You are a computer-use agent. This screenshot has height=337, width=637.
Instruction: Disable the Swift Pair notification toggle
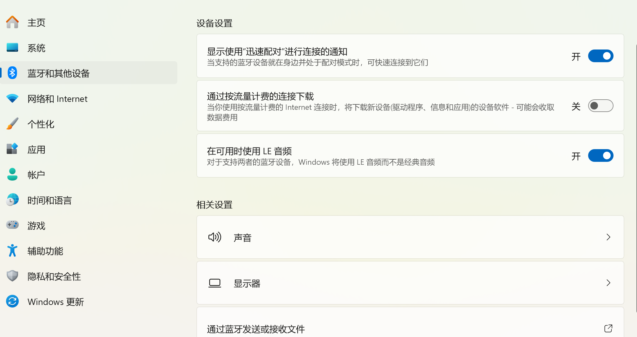click(x=600, y=56)
